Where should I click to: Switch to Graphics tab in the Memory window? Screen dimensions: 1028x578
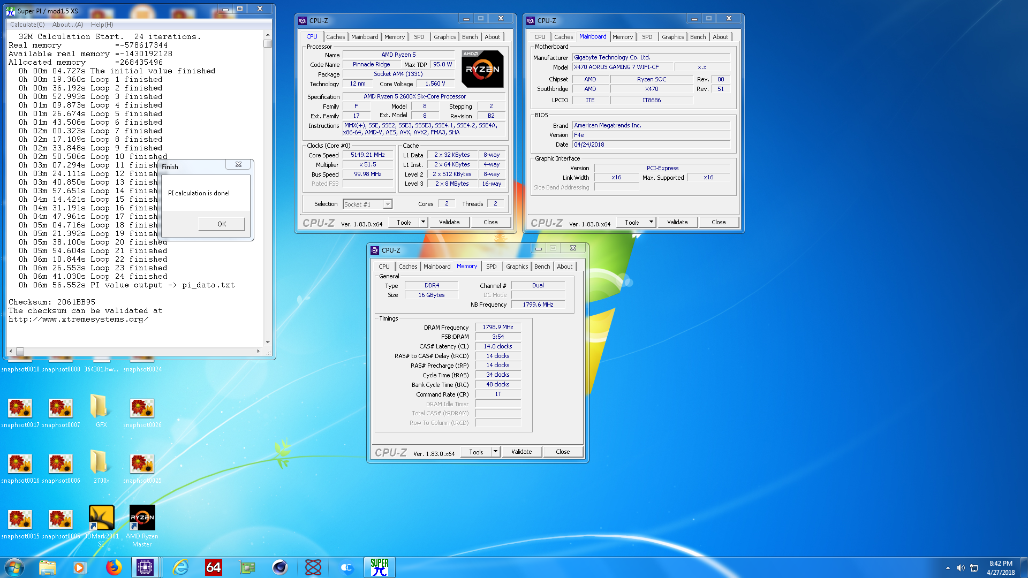(517, 267)
